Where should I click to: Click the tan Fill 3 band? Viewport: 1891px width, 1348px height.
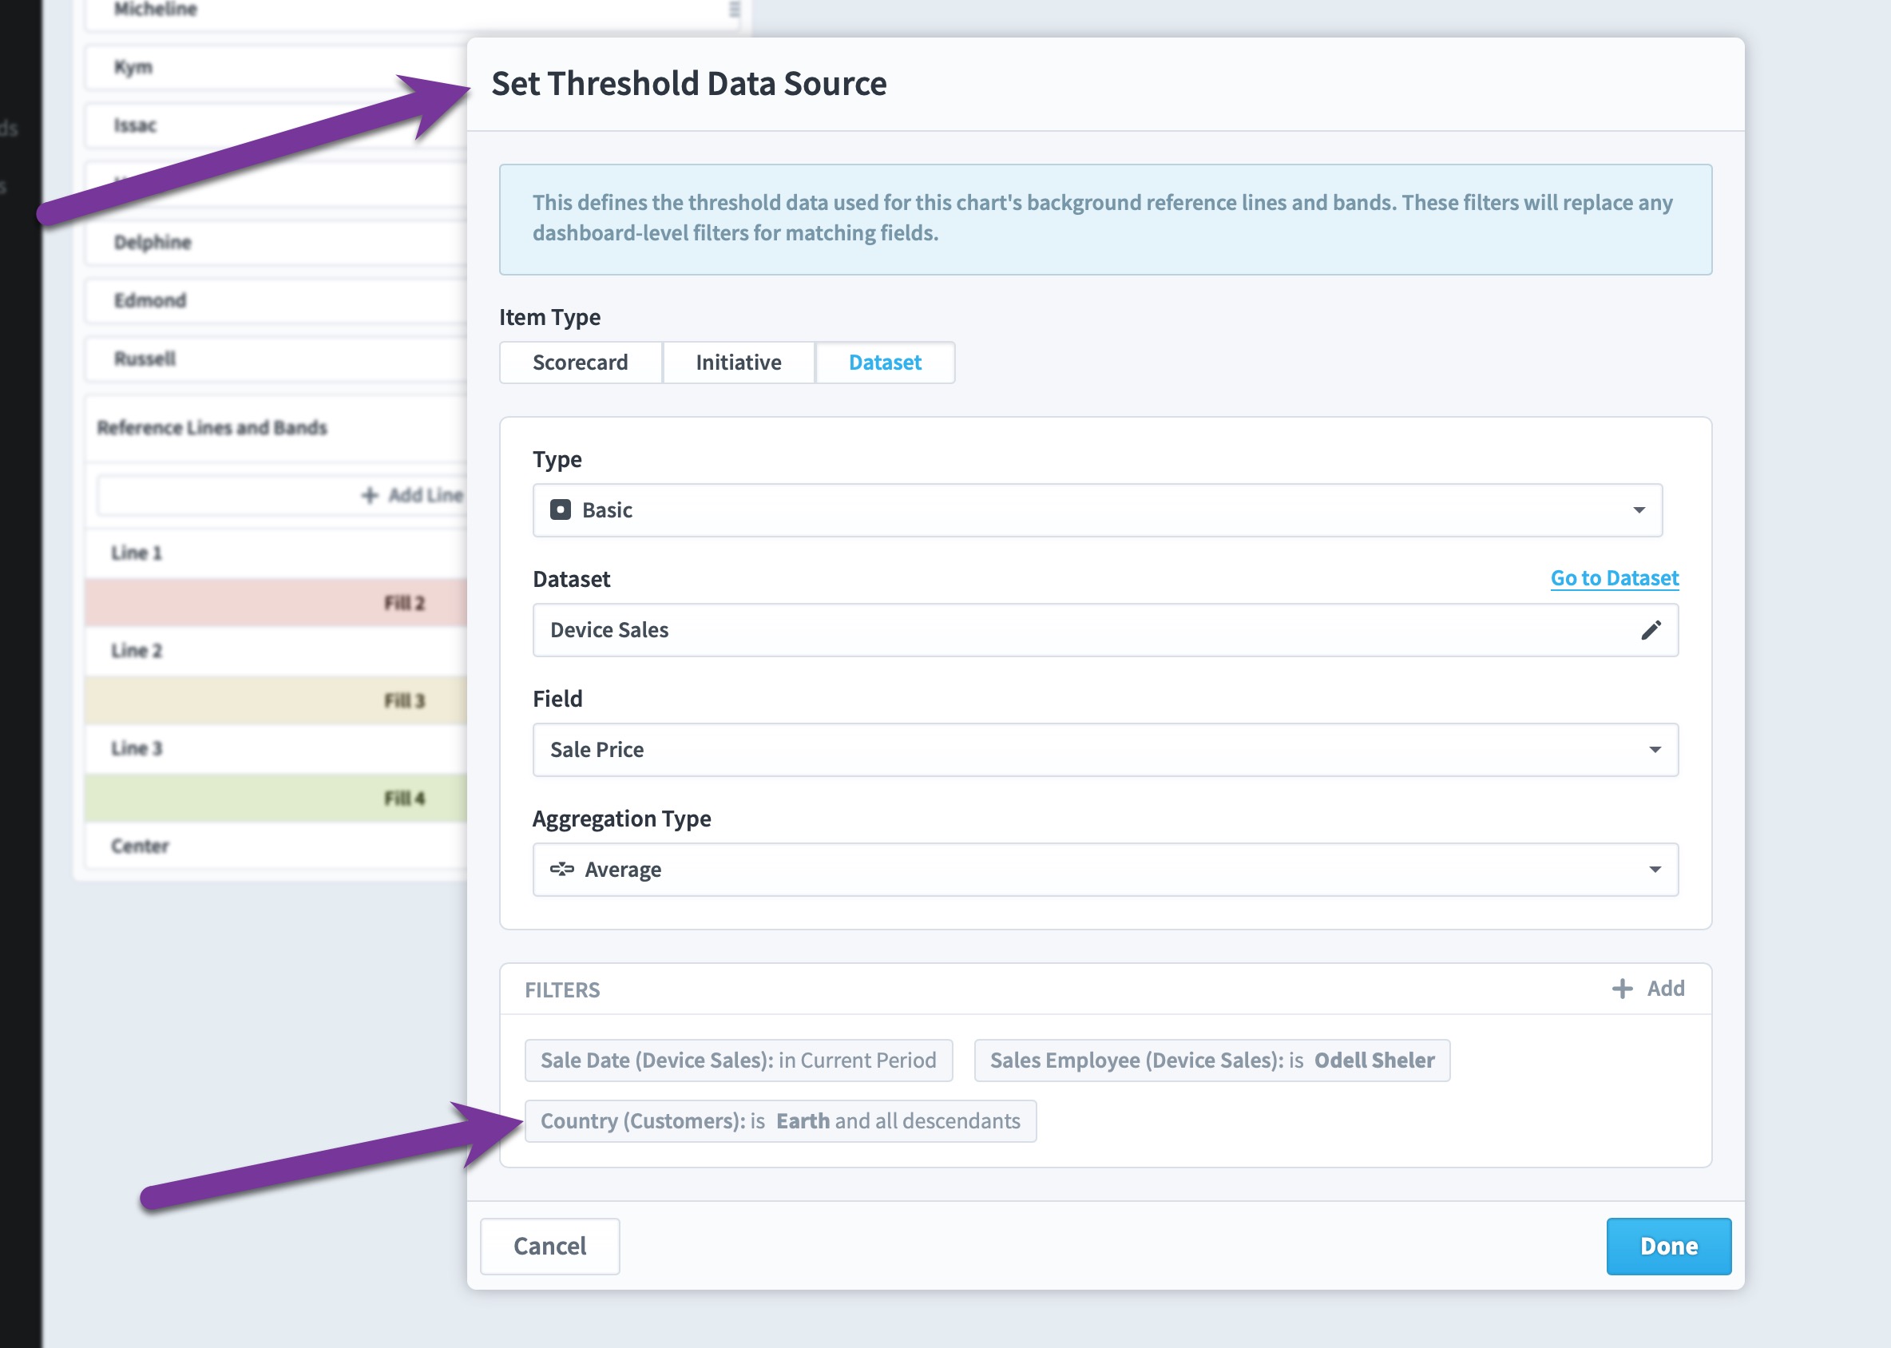coord(276,700)
